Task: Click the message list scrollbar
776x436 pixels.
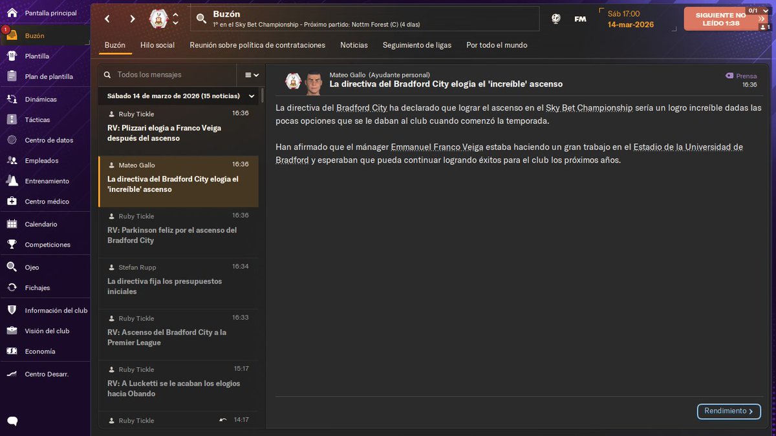Action: (262, 96)
